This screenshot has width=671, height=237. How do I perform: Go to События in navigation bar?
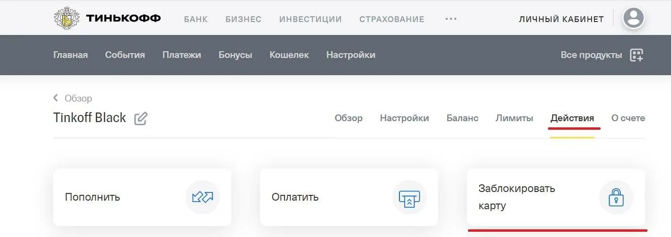[125, 55]
